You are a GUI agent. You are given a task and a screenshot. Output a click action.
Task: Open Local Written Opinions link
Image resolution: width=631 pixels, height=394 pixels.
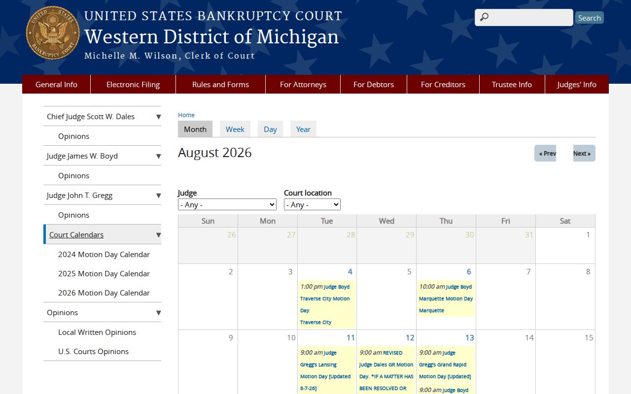click(97, 332)
